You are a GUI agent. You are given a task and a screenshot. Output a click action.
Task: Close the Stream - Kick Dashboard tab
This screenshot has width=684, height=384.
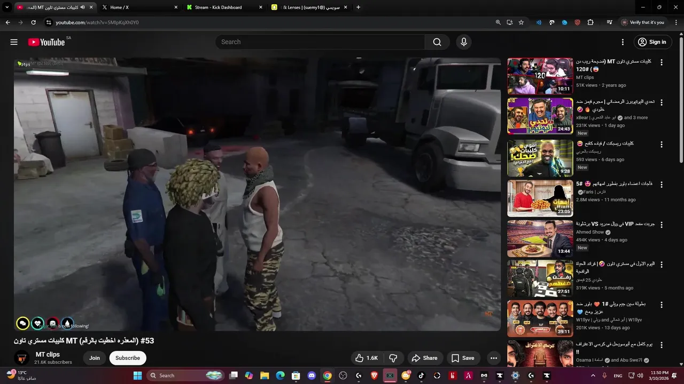pyautogui.click(x=261, y=7)
